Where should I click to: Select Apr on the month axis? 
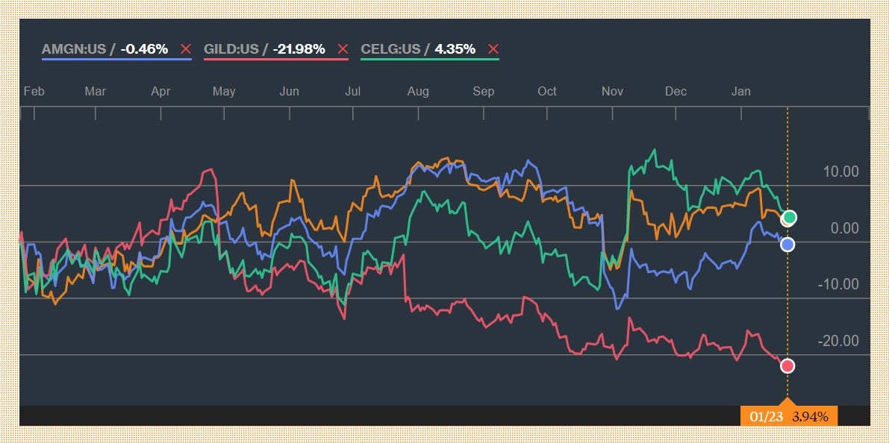click(x=160, y=91)
